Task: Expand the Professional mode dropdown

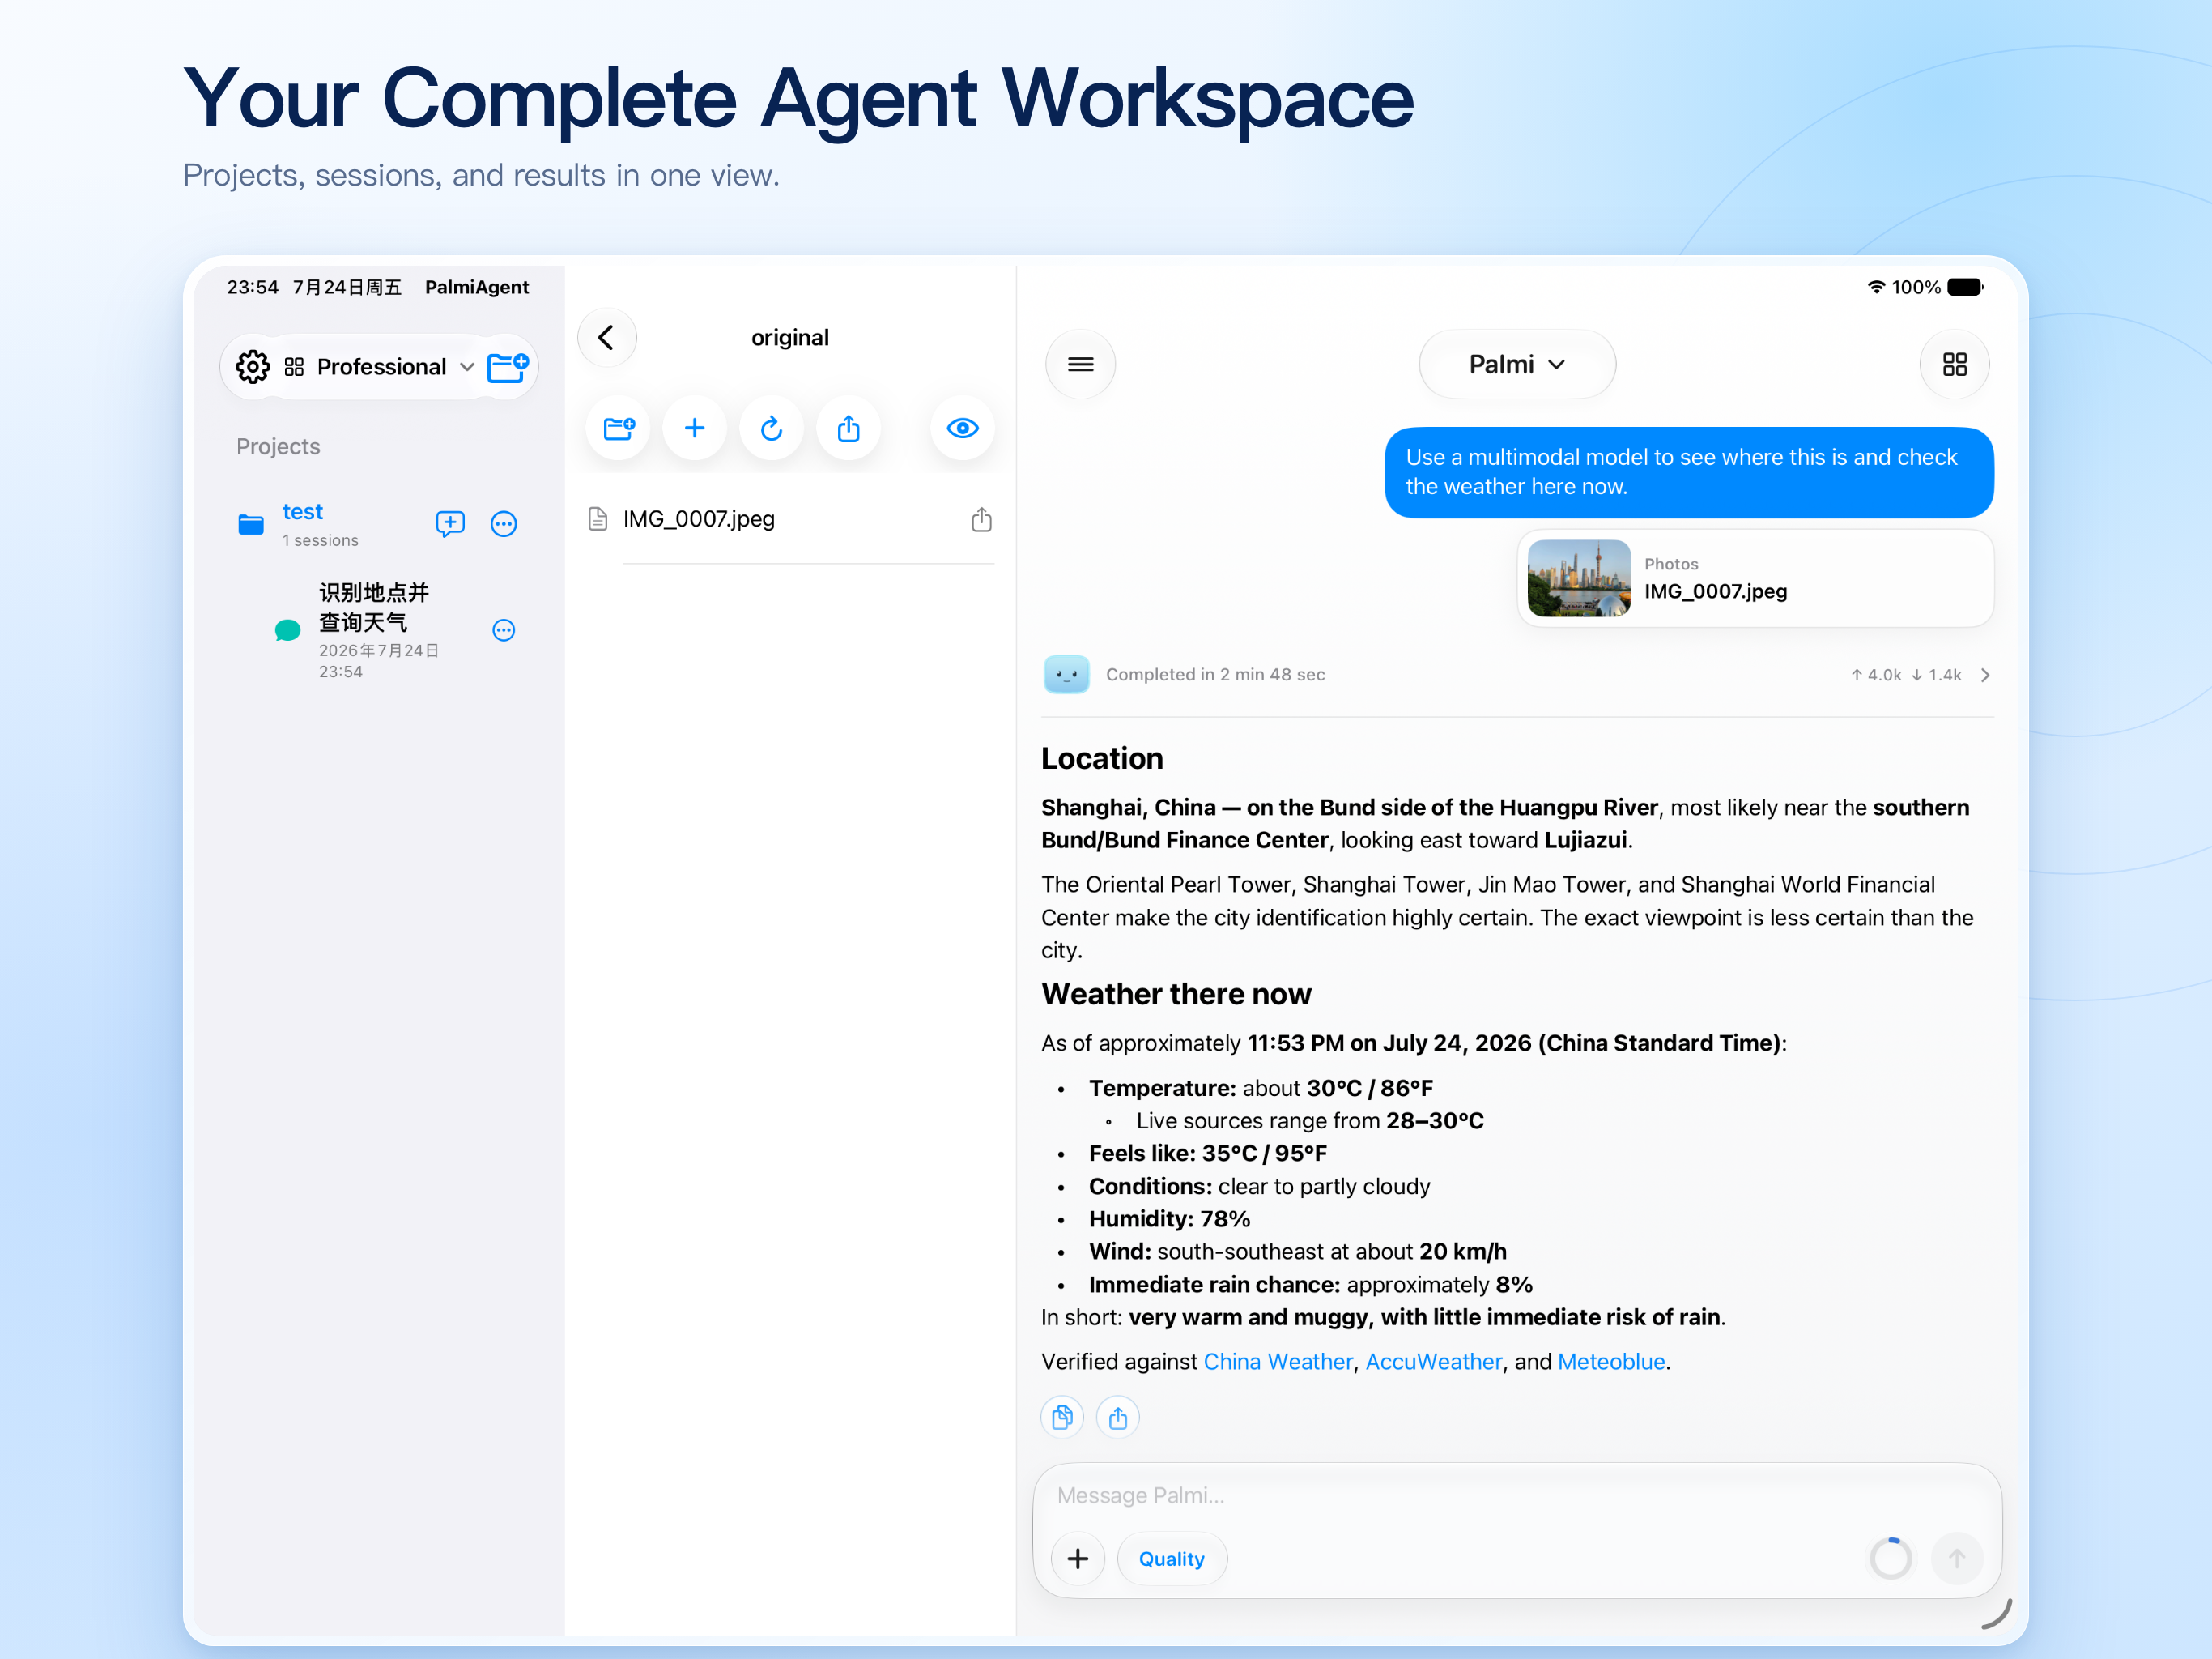Action: 380,367
